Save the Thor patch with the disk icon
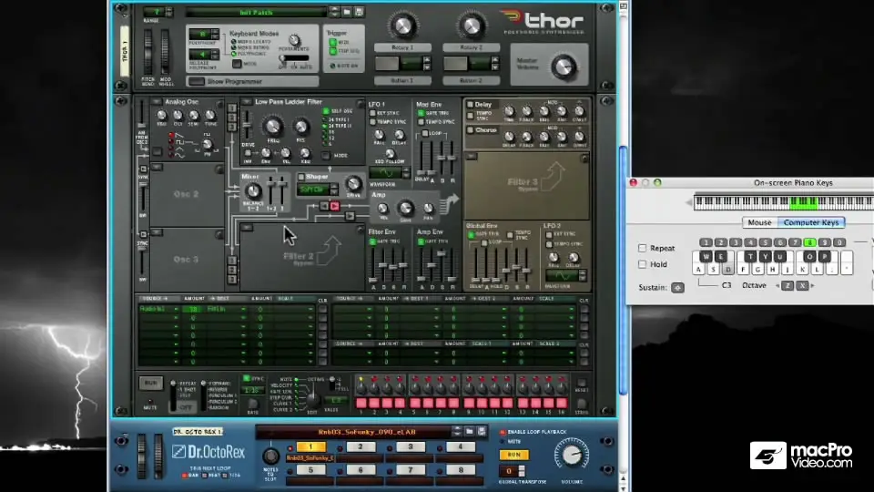The width and height of the screenshot is (874, 492). [x=359, y=12]
